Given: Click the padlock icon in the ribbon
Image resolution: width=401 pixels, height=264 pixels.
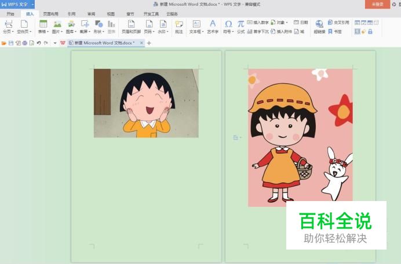Looking at the screenshot, I should tap(370, 31).
